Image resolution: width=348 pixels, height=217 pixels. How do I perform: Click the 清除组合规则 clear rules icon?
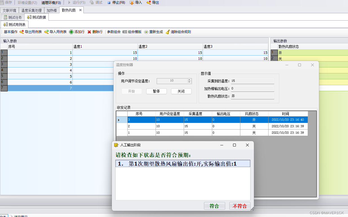pyautogui.click(x=168, y=32)
